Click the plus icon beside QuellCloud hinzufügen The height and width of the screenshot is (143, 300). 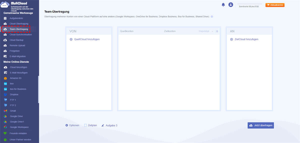tap(71, 39)
